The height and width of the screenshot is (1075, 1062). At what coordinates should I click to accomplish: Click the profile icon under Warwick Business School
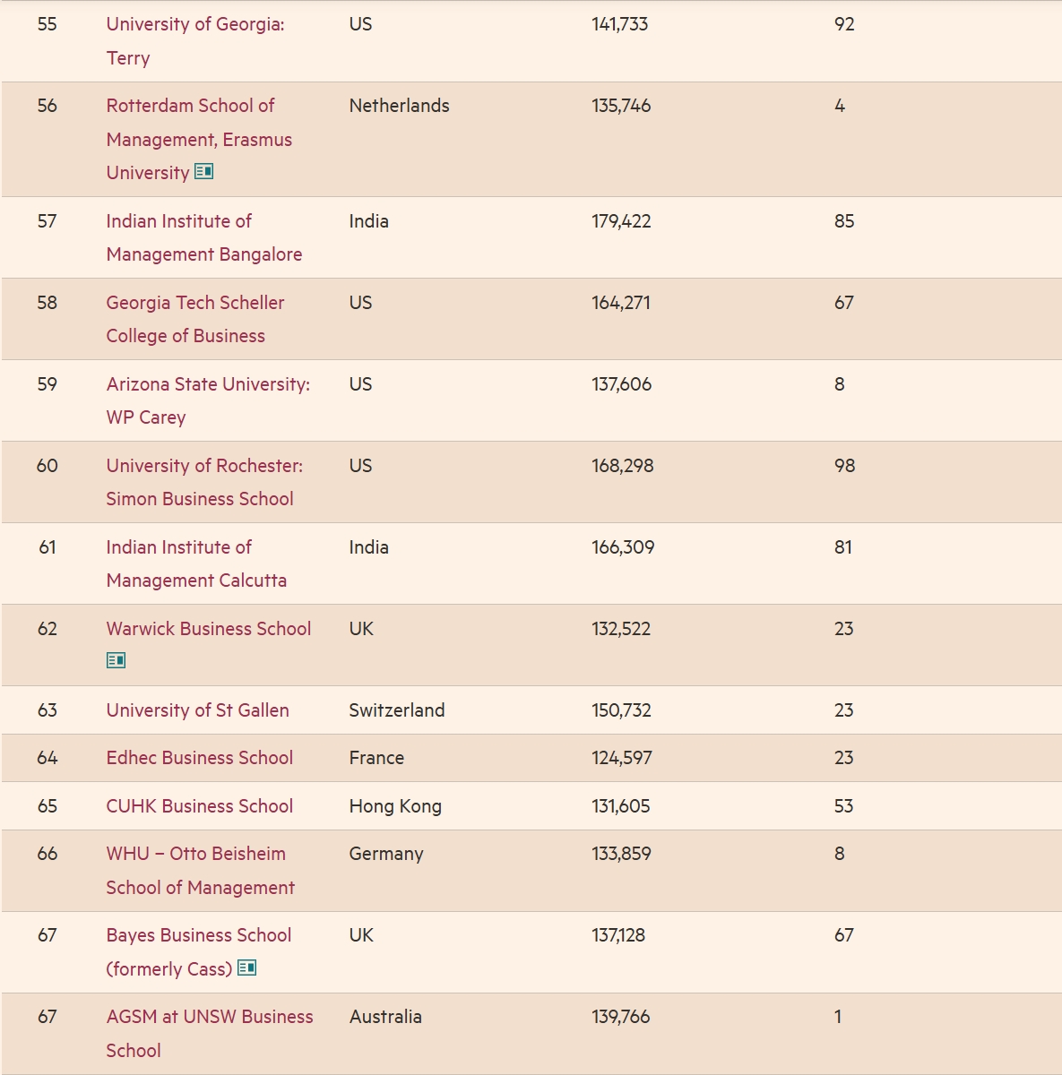click(x=116, y=660)
